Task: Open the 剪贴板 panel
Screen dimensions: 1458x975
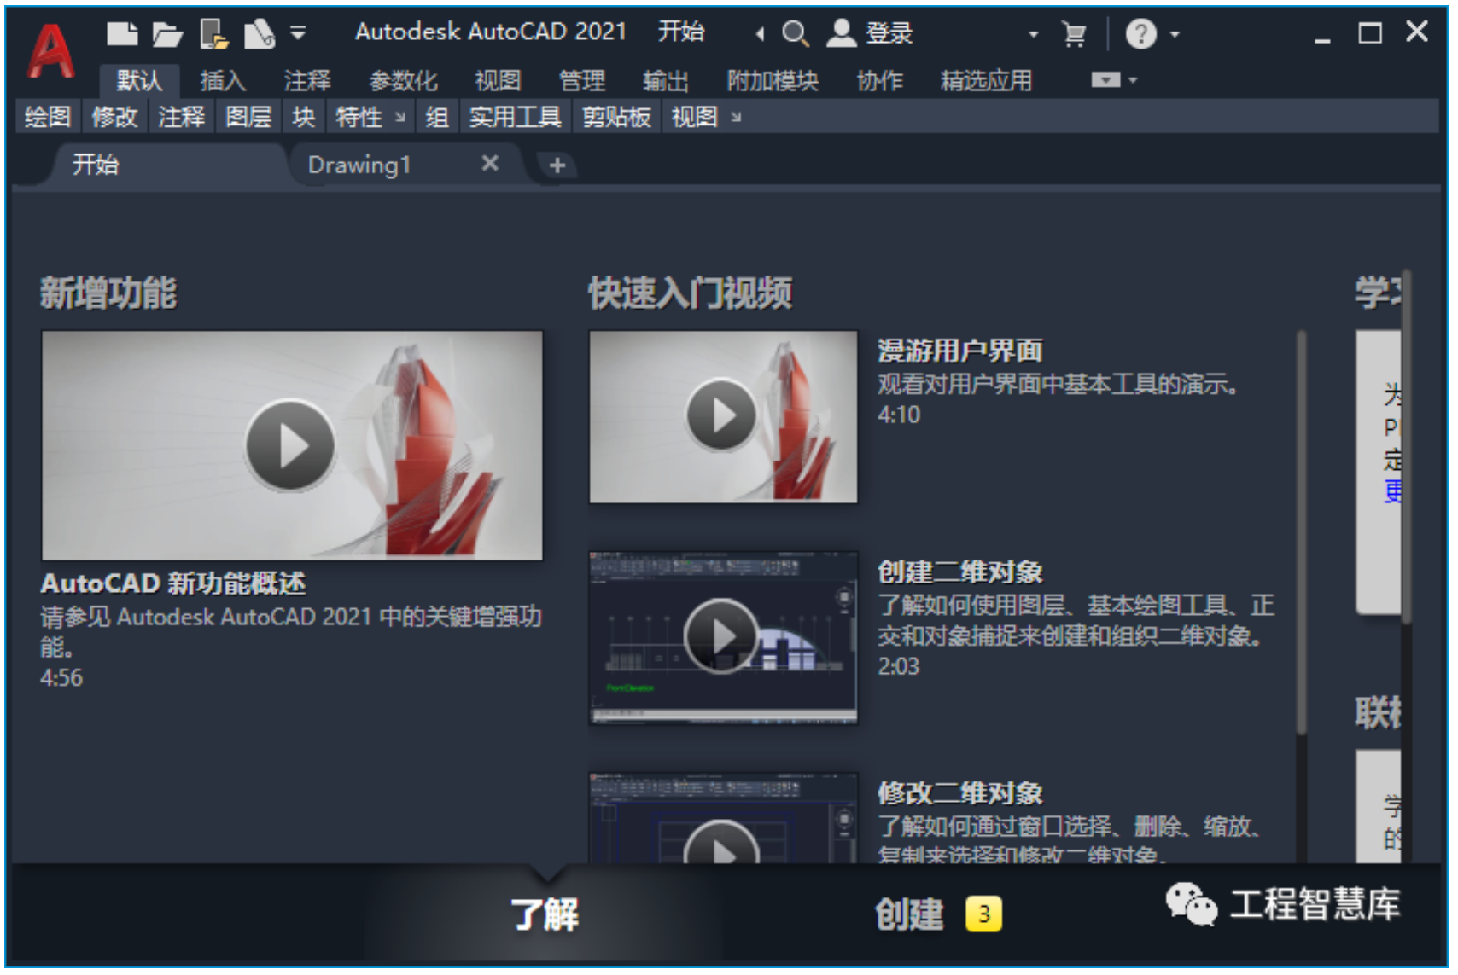Action: coord(616,117)
